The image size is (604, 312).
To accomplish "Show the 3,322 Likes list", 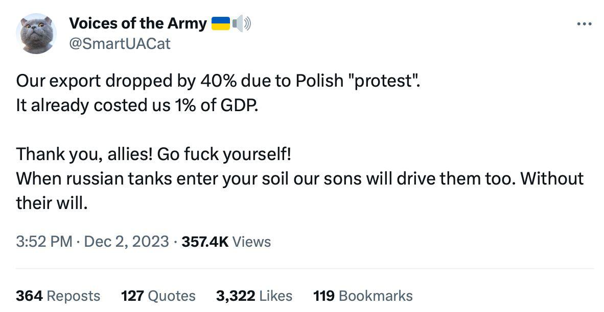I will [x=254, y=296].
